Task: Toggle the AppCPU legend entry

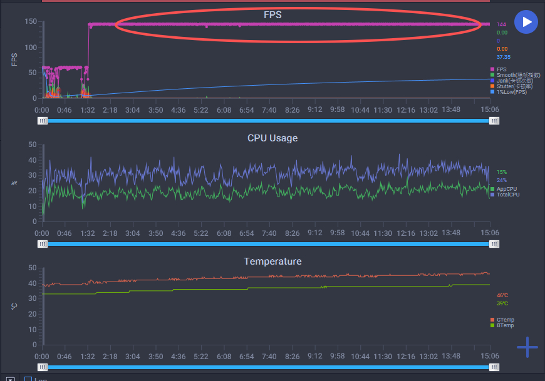Action: (x=504, y=189)
